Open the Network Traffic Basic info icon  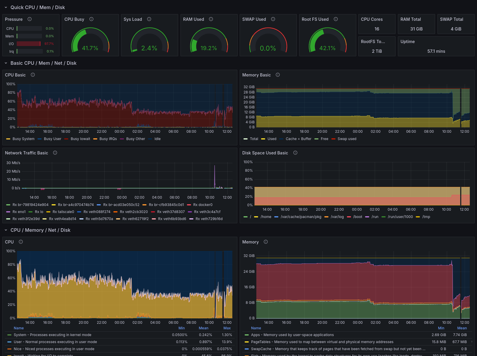click(x=55, y=153)
